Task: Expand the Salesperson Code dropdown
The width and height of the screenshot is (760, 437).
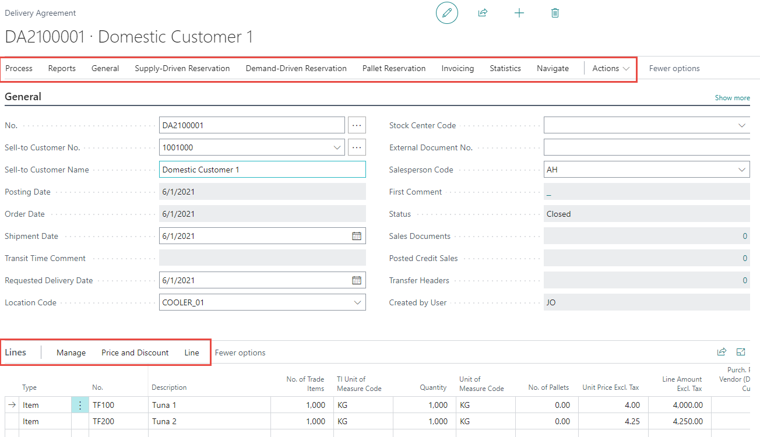Action: (x=742, y=170)
